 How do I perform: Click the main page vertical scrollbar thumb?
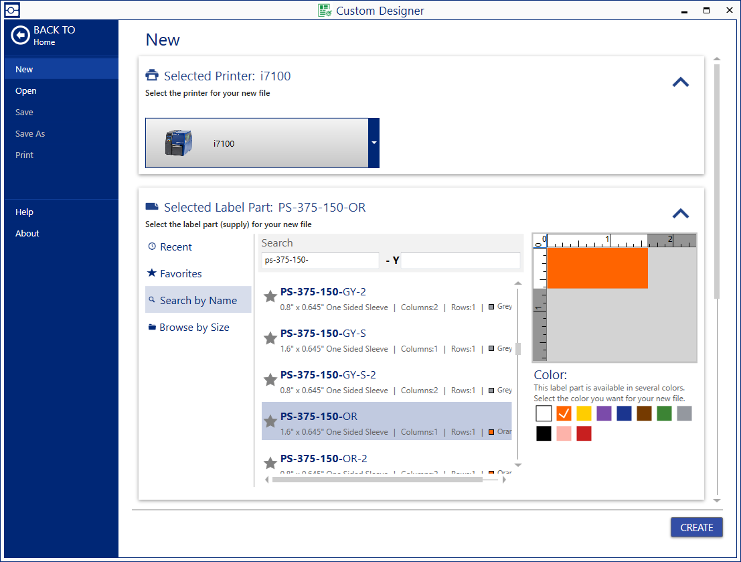(x=716, y=182)
